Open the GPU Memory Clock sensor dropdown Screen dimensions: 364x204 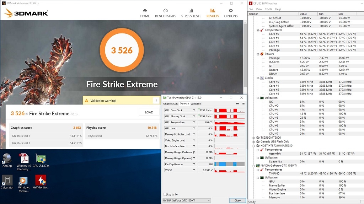coord(194,116)
